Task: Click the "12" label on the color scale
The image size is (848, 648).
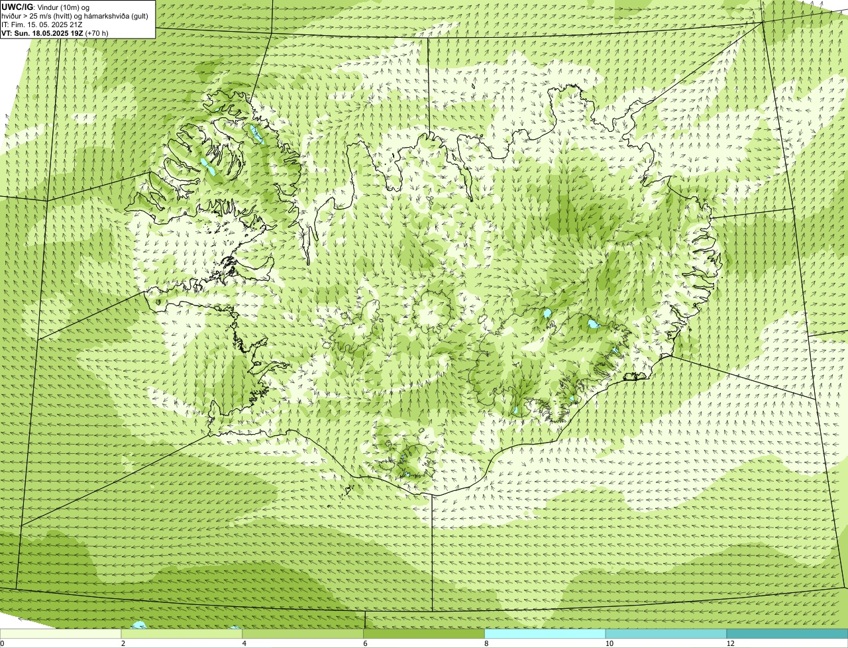Action: point(729,643)
